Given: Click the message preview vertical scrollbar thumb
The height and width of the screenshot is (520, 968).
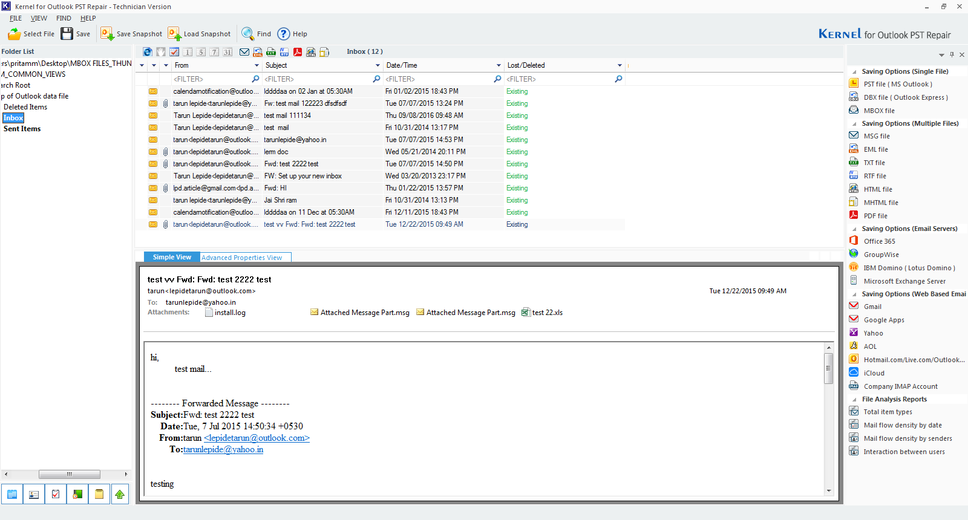Looking at the screenshot, I should pyautogui.click(x=829, y=368).
